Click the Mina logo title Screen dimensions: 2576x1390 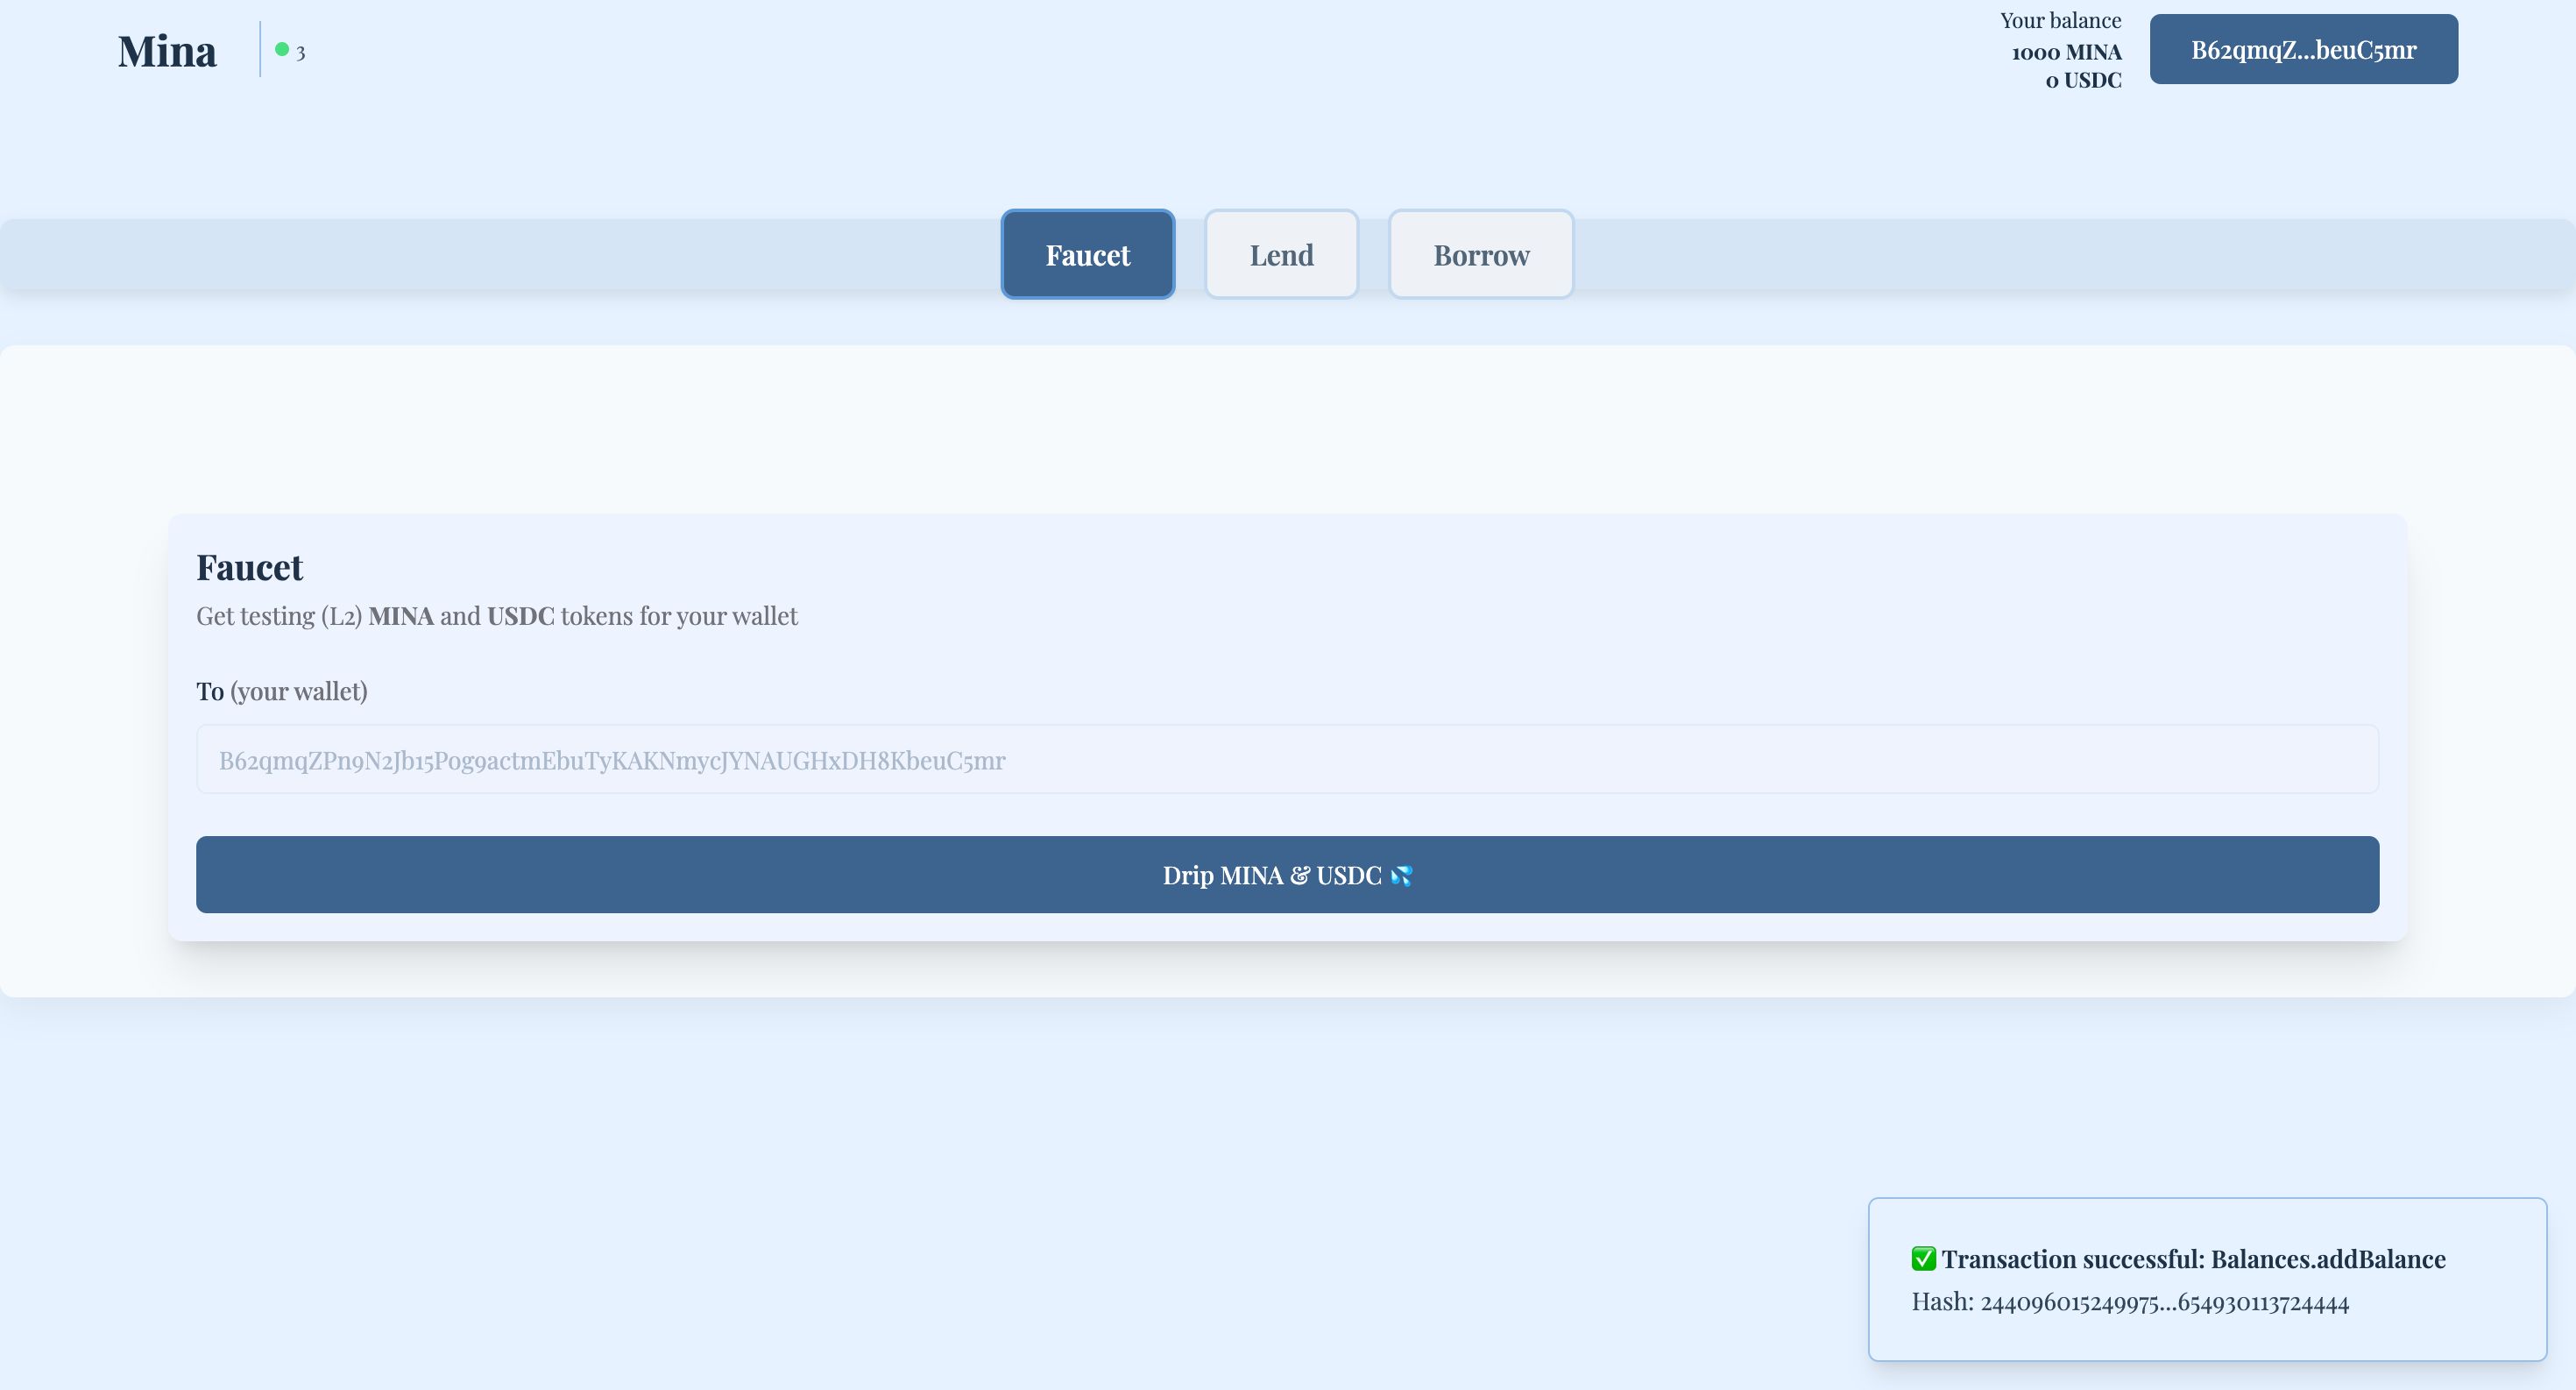tap(167, 51)
